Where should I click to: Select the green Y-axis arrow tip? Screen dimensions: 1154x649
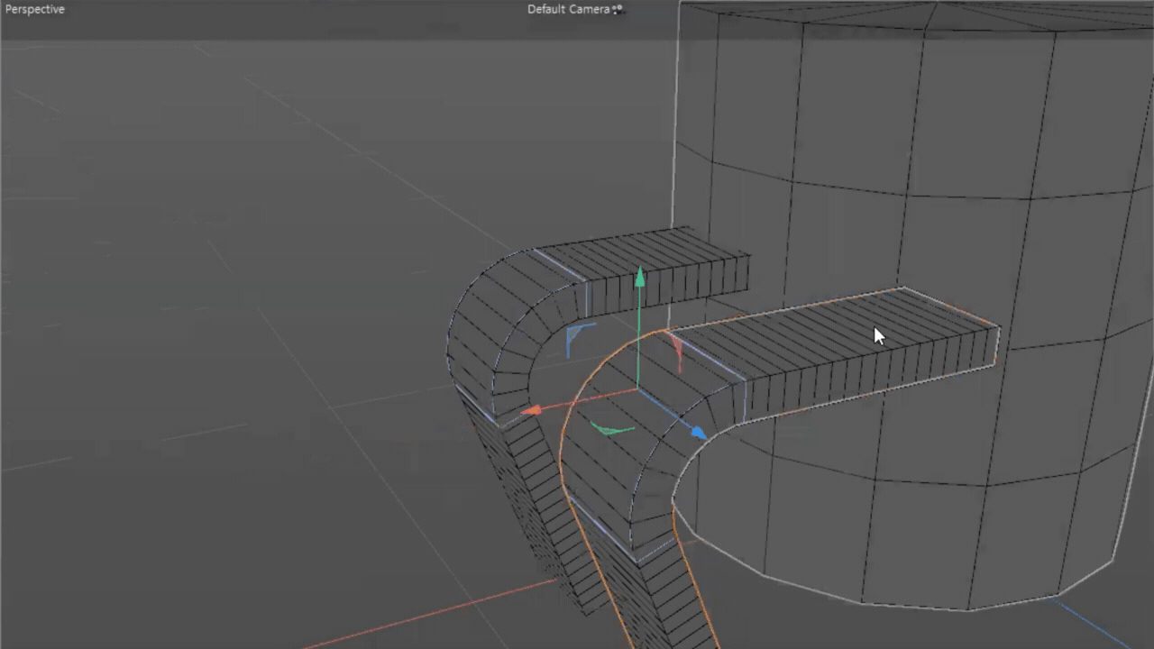(639, 277)
